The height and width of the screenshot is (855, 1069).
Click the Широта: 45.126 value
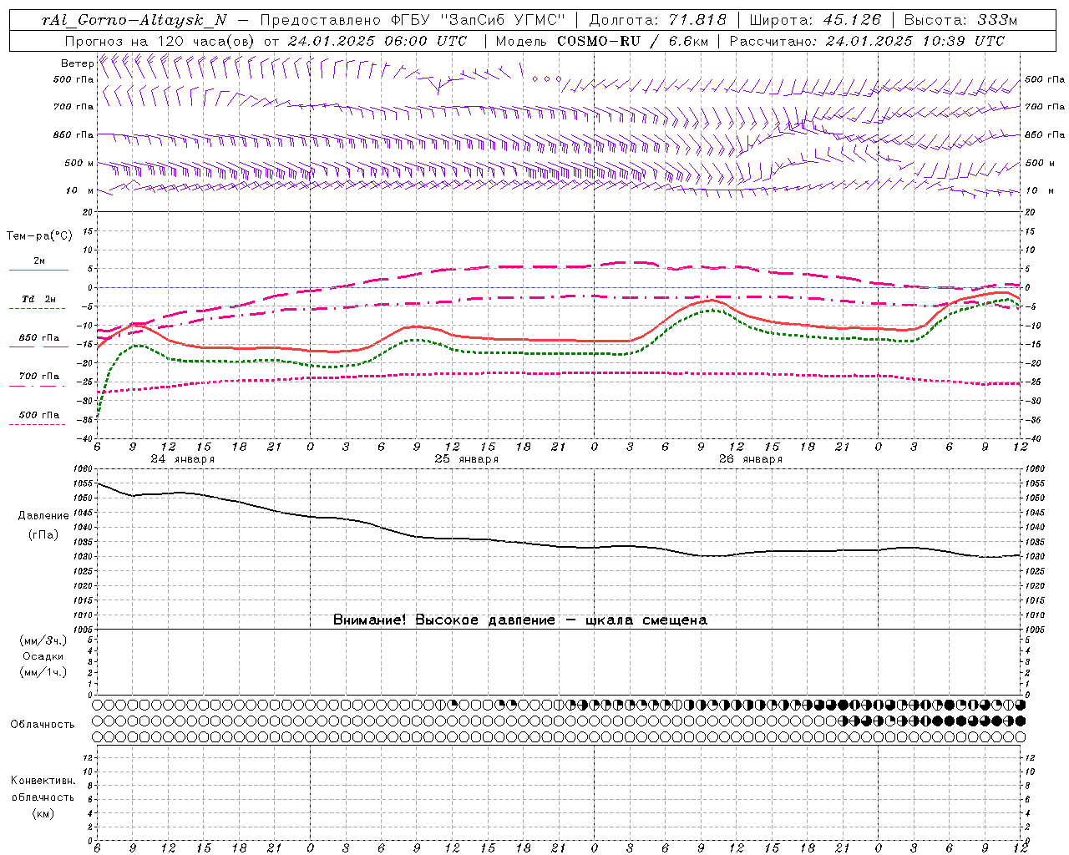tap(815, 20)
